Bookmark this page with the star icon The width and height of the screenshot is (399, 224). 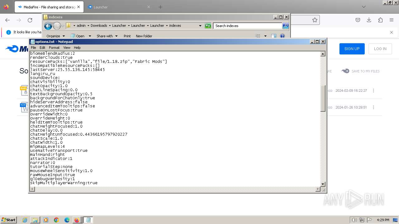point(315,20)
